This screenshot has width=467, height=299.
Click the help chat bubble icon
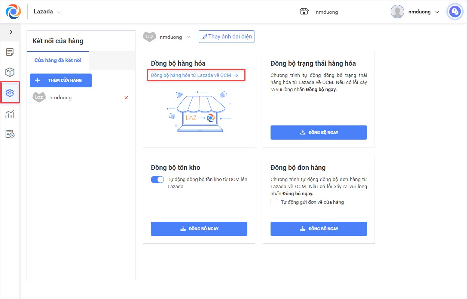pyautogui.click(x=455, y=12)
